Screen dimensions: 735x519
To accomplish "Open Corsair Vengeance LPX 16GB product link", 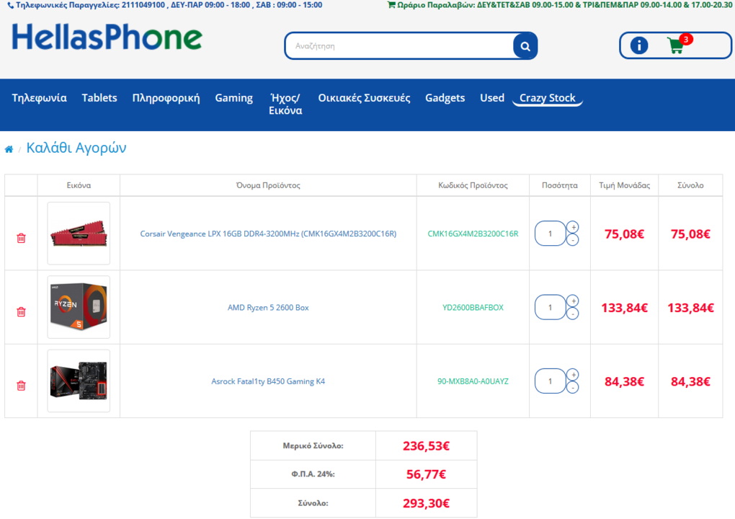I will coord(268,234).
